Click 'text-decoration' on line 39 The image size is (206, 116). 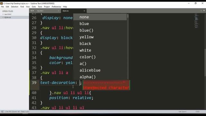click(58, 82)
